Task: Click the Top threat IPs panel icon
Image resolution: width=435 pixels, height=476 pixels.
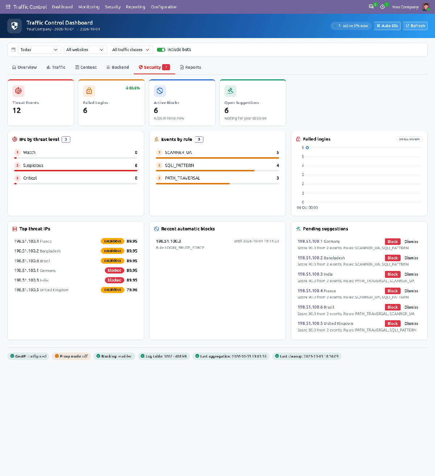Action: click(15, 229)
